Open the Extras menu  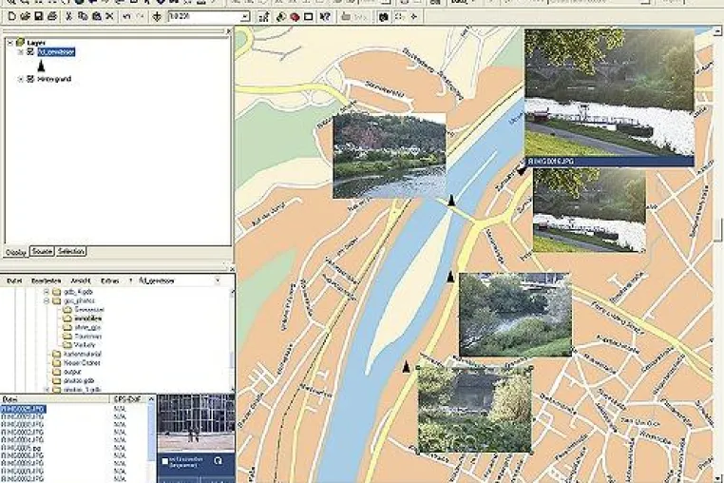[x=109, y=280]
